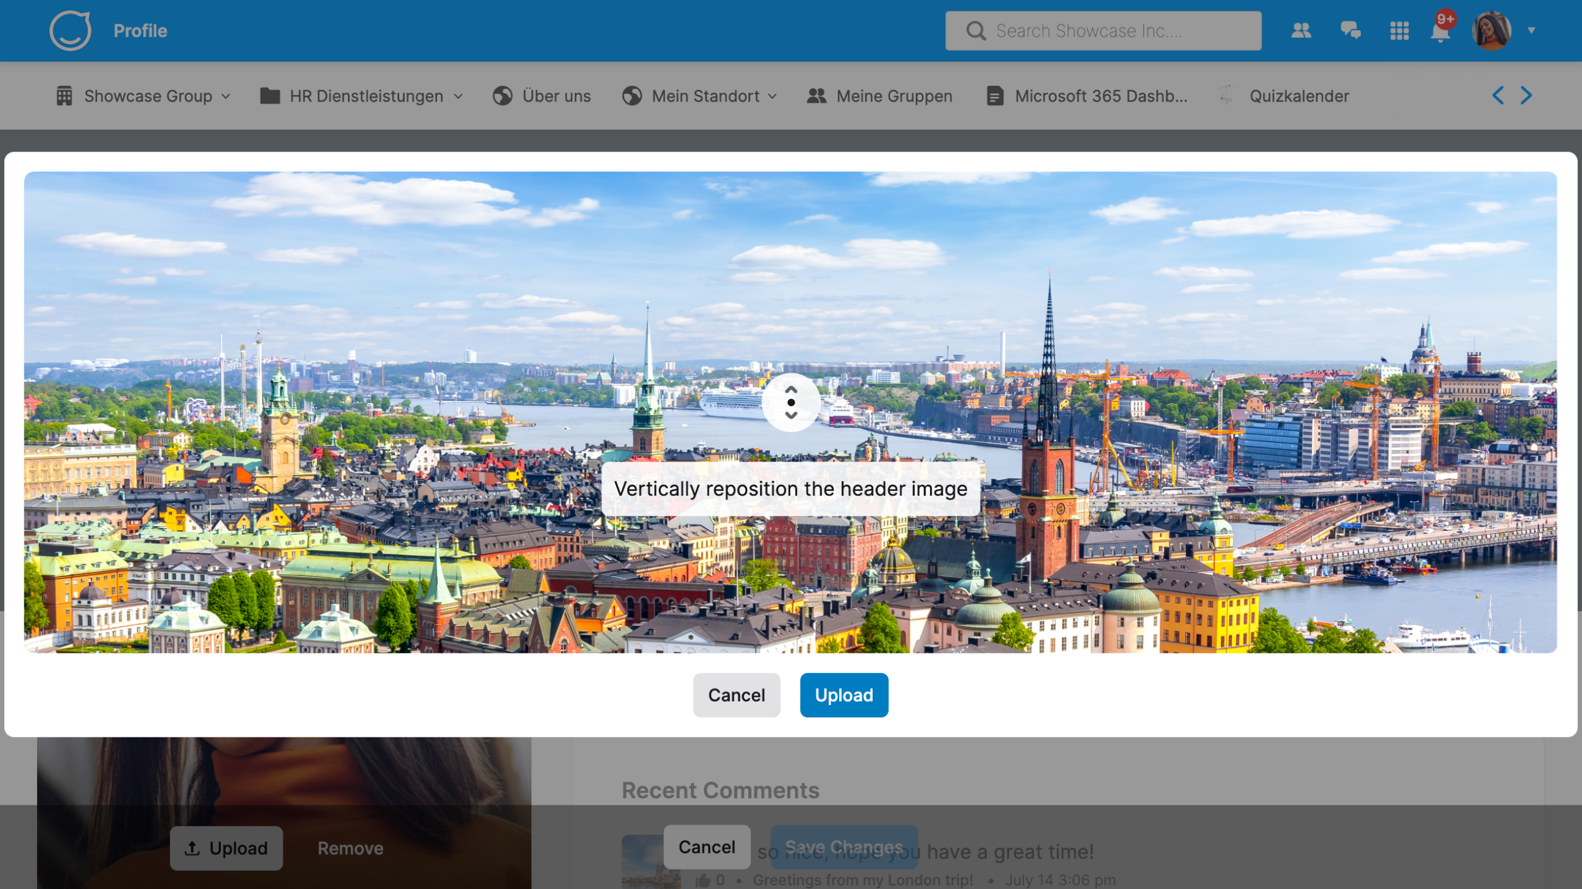Click the HR Dienstleistungen folder icon
This screenshot has width=1582, height=889.
tap(269, 96)
